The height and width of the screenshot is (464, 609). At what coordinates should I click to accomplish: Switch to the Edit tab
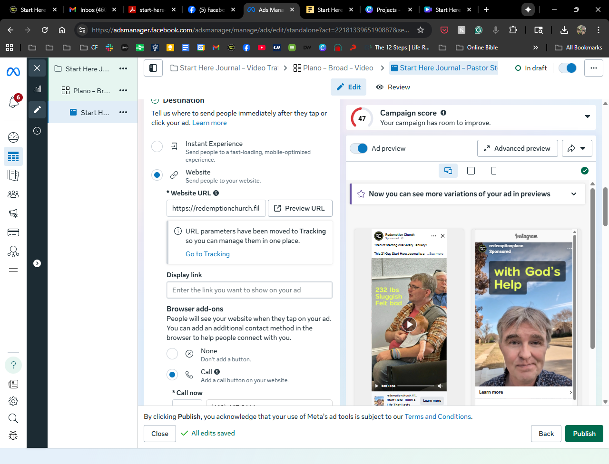point(349,87)
